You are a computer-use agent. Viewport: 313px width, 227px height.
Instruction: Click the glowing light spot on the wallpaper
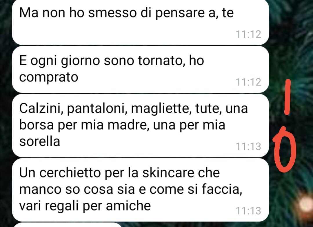pos(306,203)
